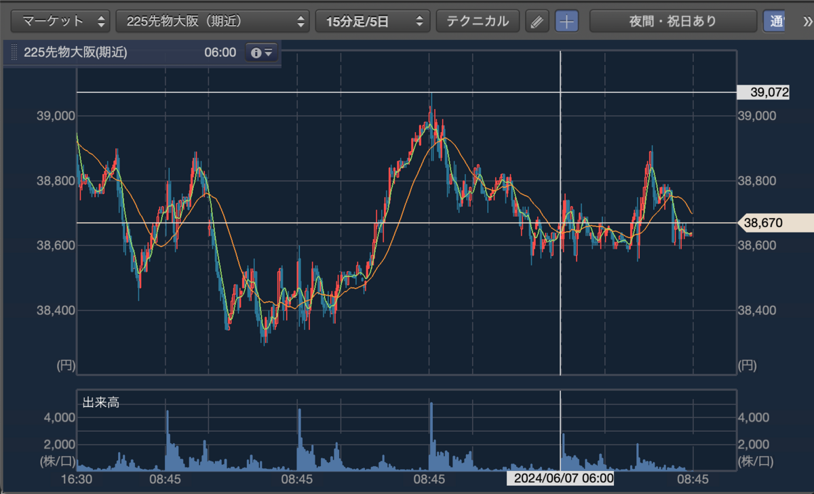814x494 pixels.
Task: Open the 225先物大阪（期近） symbol dropdown
Action: (x=213, y=21)
